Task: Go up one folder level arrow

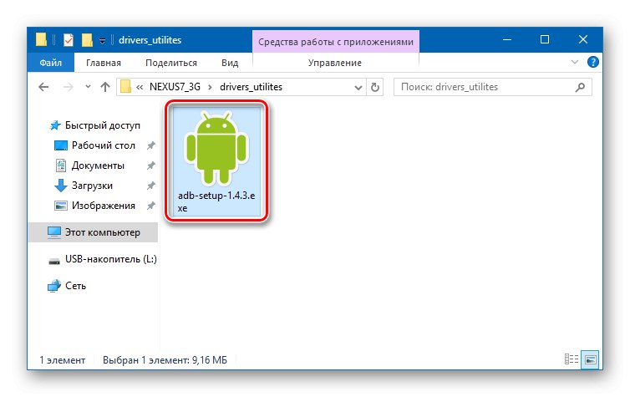Action: (105, 87)
